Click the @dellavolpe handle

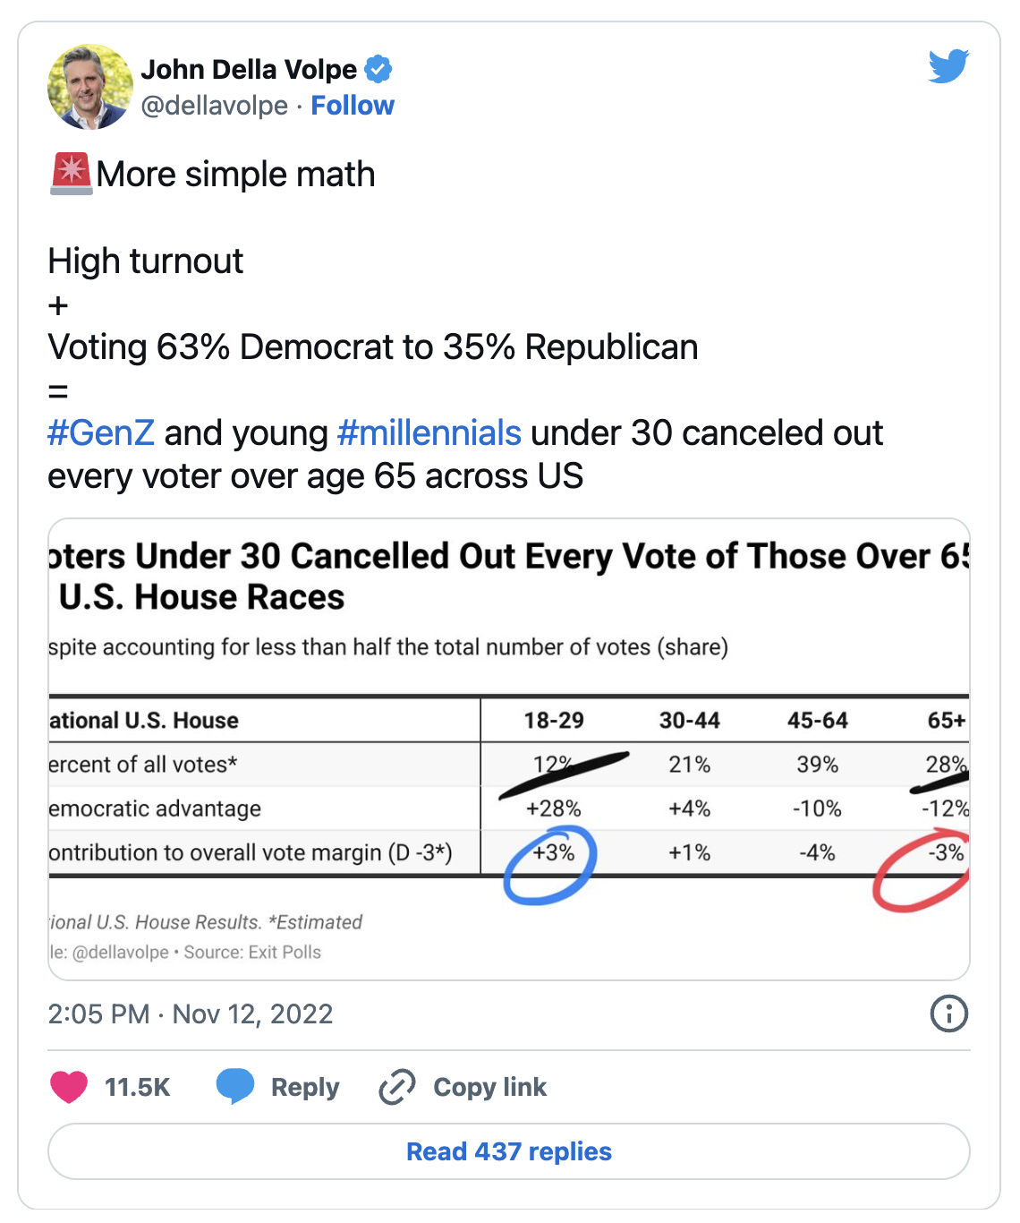[x=215, y=106]
